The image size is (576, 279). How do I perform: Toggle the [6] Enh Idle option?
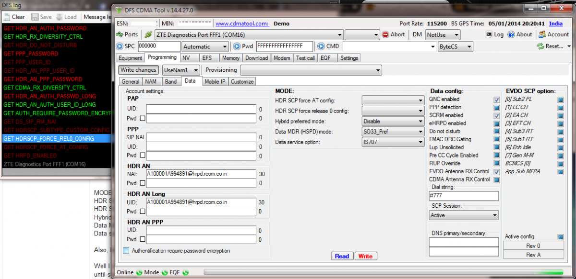click(560, 147)
